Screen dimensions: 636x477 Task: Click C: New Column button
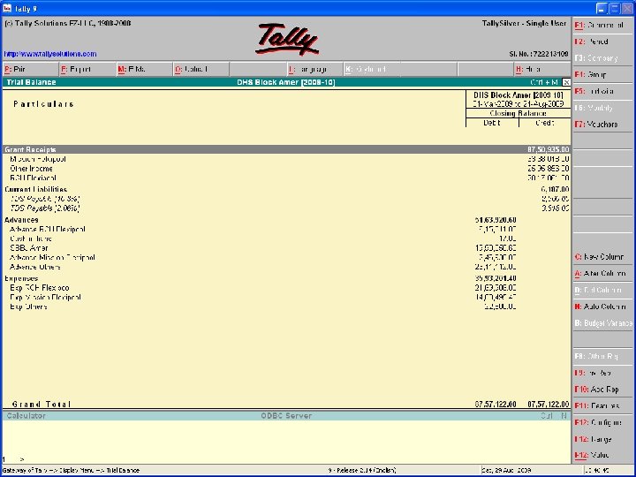click(603, 257)
